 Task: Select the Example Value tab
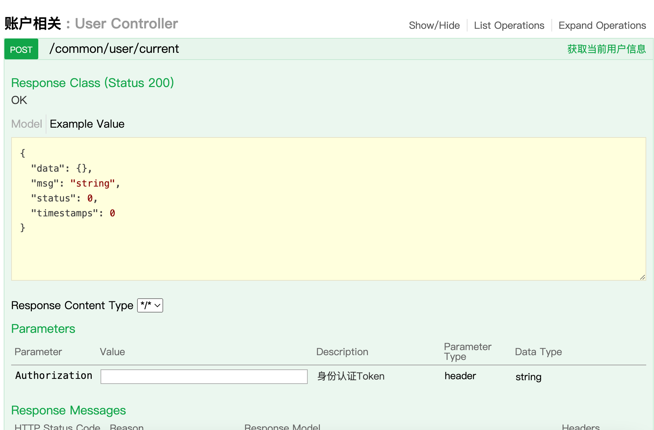(x=87, y=124)
